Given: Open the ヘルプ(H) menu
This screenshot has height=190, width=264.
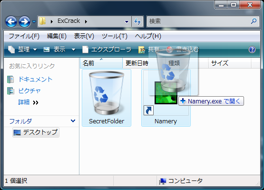Looking at the screenshot, I should pos(148,36).
